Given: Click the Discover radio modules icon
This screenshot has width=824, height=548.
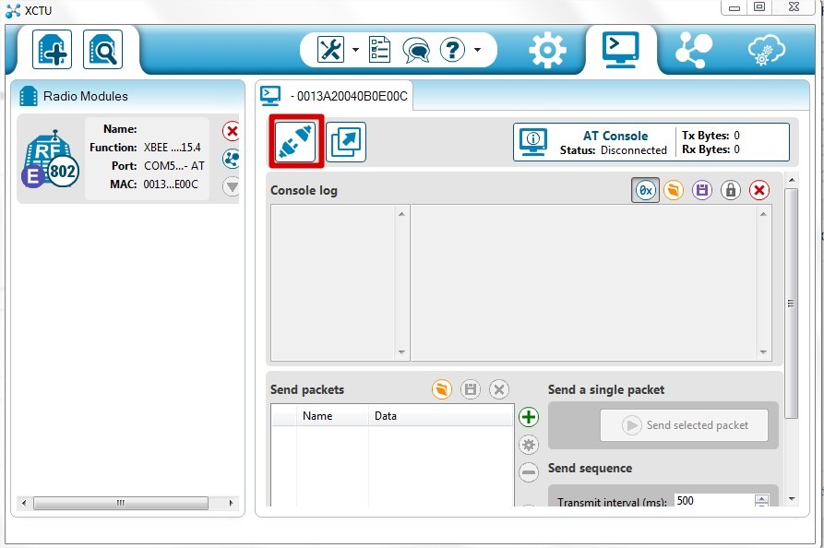Looking at the screenshot, I should 103,50.
